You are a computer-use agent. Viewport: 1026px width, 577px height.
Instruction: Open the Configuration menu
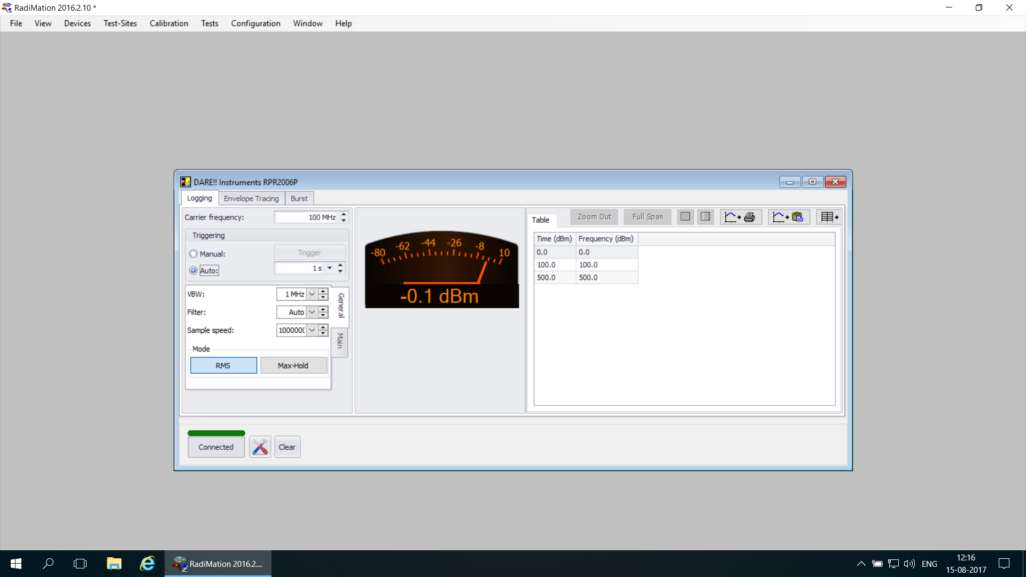tap(256, 24)
